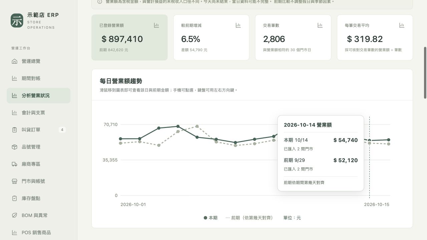This screenshot has width=427, height=240.
Task: Click the chart icon beside 期間對帳
Action: (14, 78)
